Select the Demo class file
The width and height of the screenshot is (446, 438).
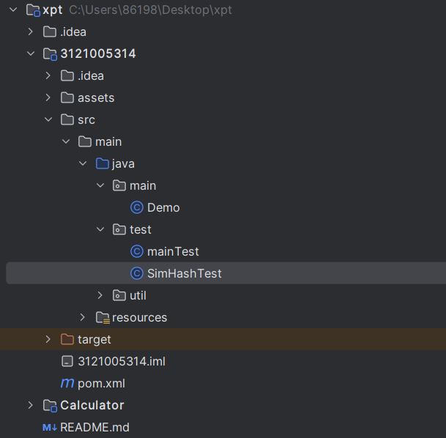163,207
